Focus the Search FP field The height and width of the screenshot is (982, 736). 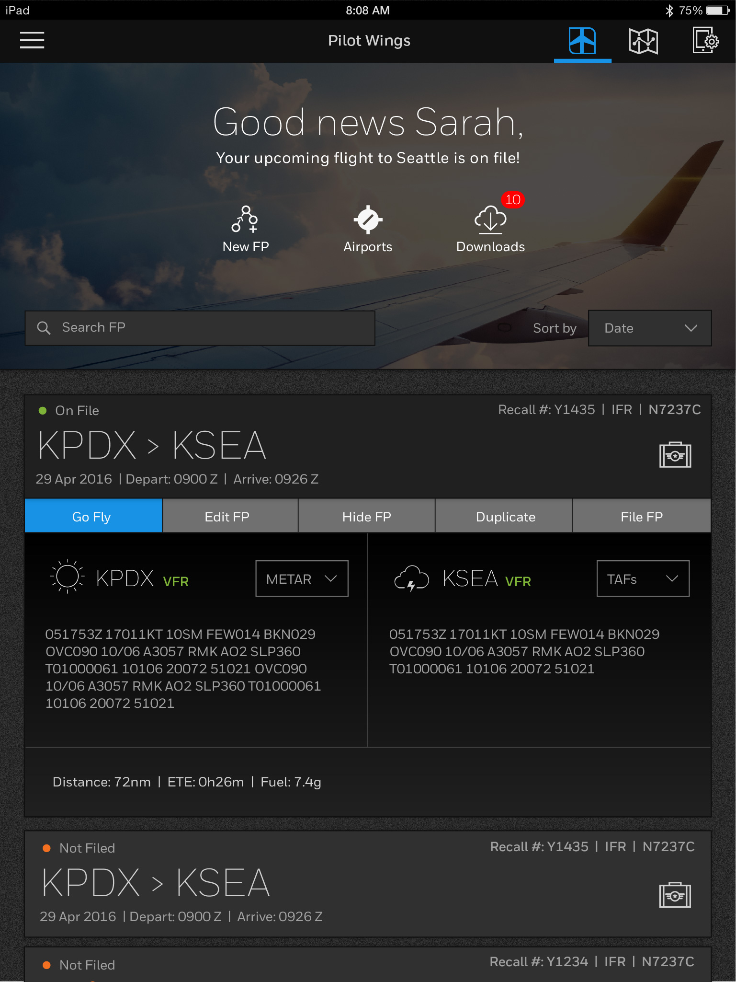(200, 328)
